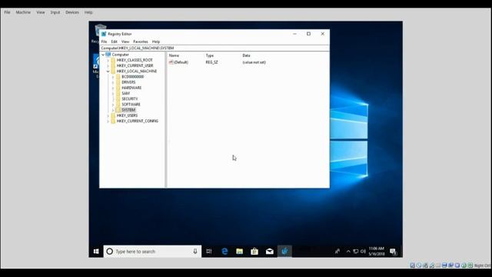Open the Favorites menu
The image size is (492, 277).
(141, 42)
